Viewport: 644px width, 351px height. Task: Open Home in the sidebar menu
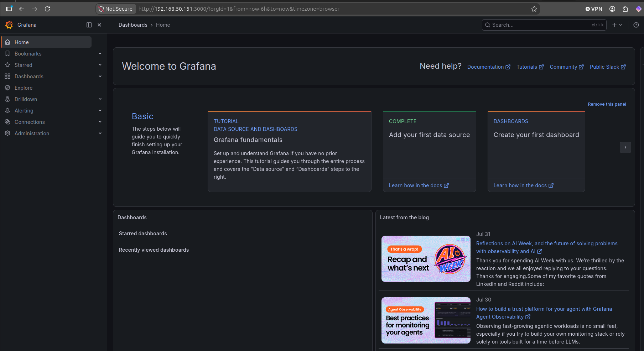tap(47, 42)
